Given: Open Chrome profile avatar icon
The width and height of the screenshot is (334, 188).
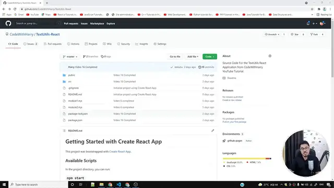Looking at the screenshot, I should pyautogui.click(x=325, y=9).
